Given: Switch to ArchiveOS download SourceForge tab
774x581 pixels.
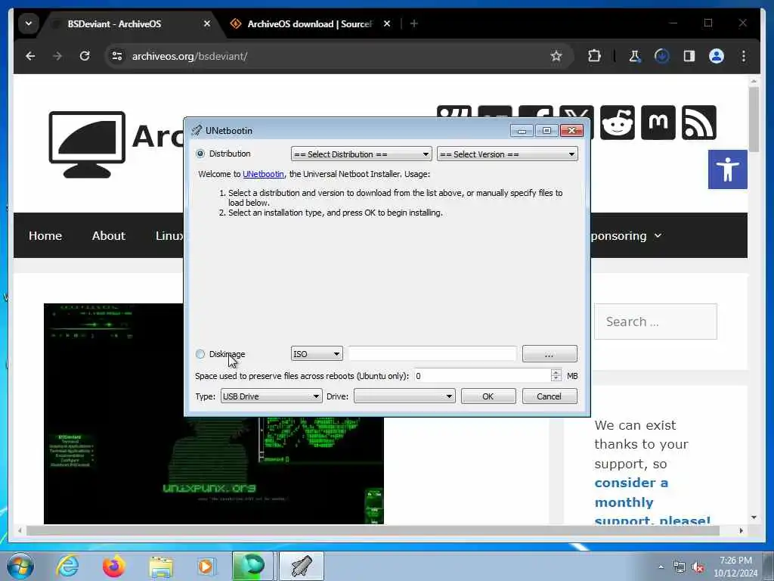Looking at the screenshot, I should [309, 23].
